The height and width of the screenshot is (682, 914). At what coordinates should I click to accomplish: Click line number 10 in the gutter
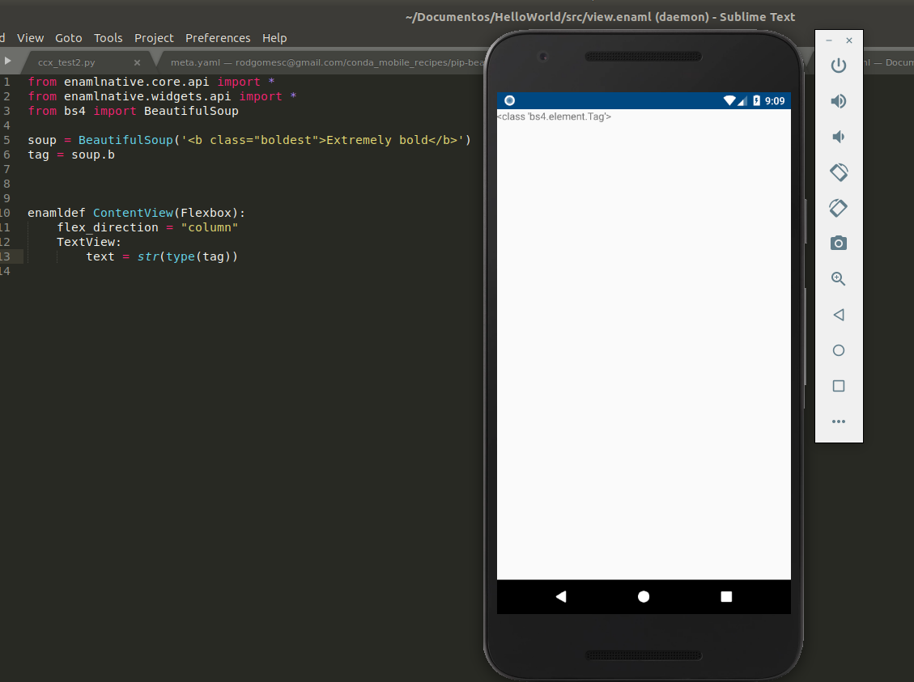click(x=5, y=213)
